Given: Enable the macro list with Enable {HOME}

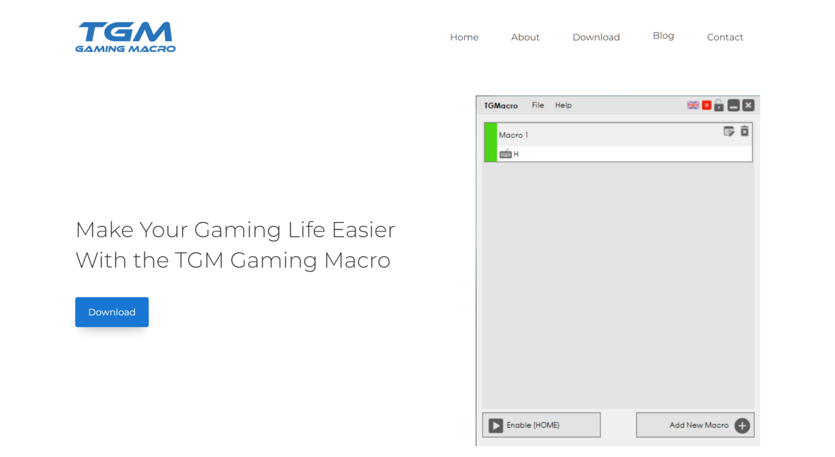Looking at the screenshot, I should [x=541, y=425].
